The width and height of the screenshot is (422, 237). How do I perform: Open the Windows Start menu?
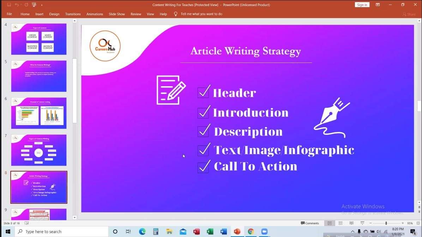tap(8, 231)
